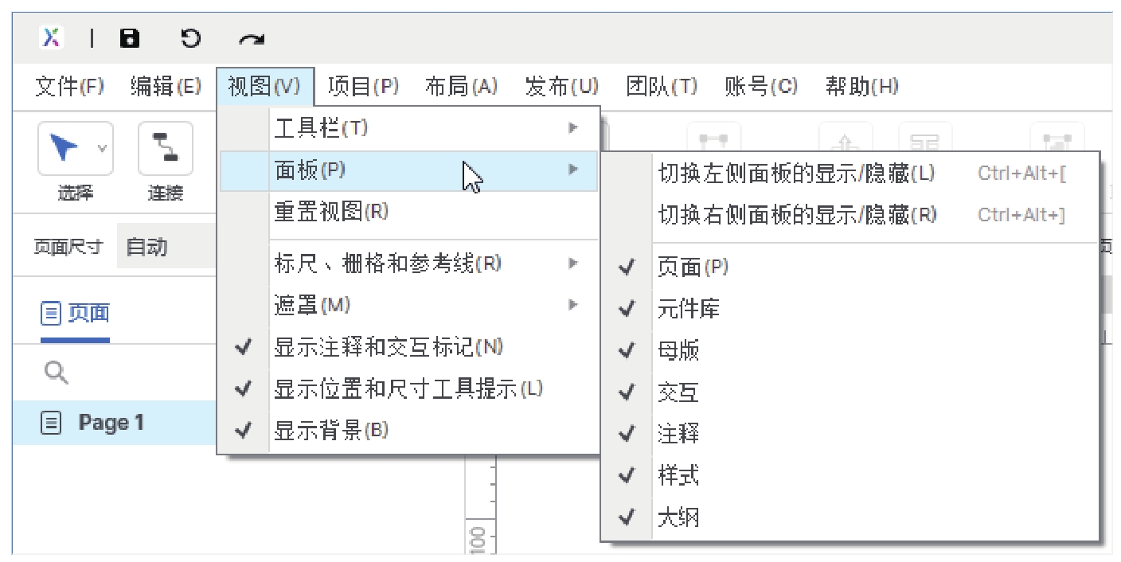Choose 重置视图 from the View menu
Viewport: 1121px width, 562px height.
click(330, 212)
